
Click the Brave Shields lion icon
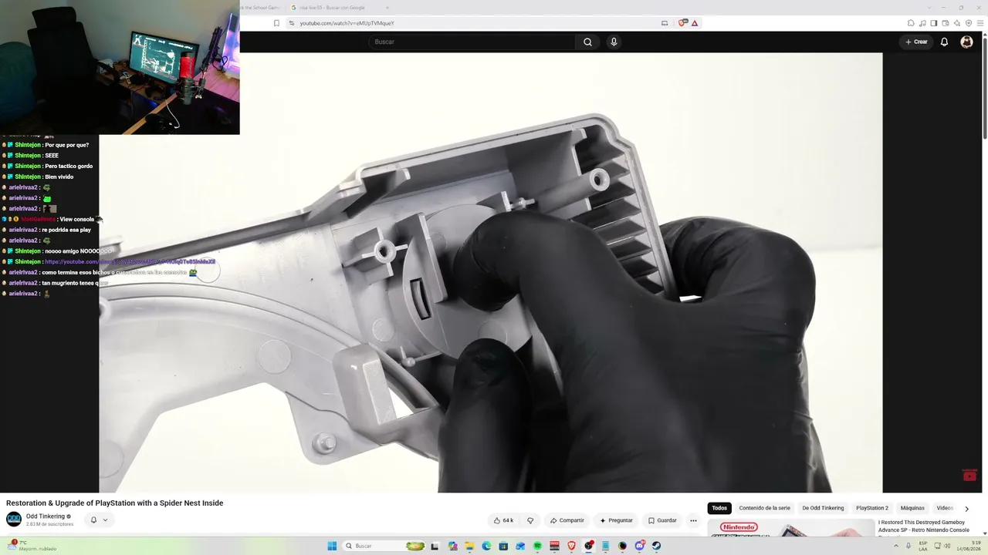tap(682, 23)
